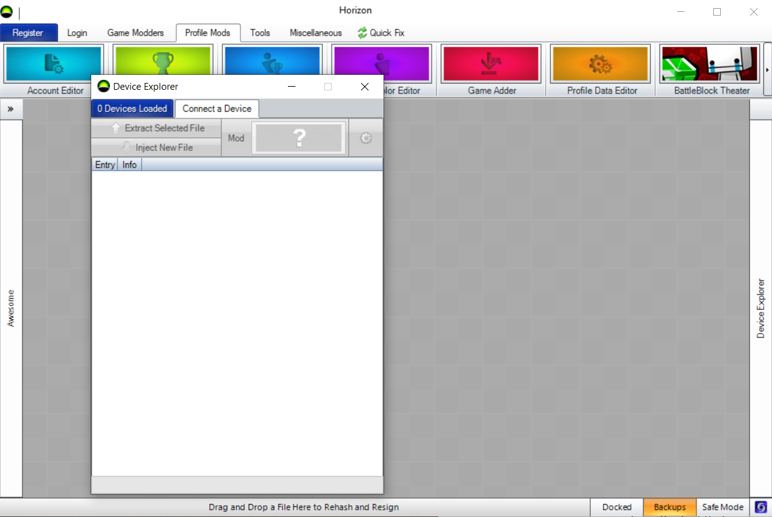Viewport: 772px width, 517px height.
Task: Click the gear settings icon in Device Explorer
Action: pyautogui.click(x=366, y=138)
